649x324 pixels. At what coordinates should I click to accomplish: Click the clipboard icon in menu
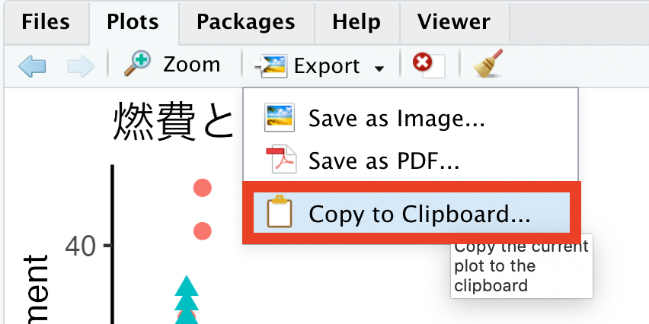pos(280,211)
